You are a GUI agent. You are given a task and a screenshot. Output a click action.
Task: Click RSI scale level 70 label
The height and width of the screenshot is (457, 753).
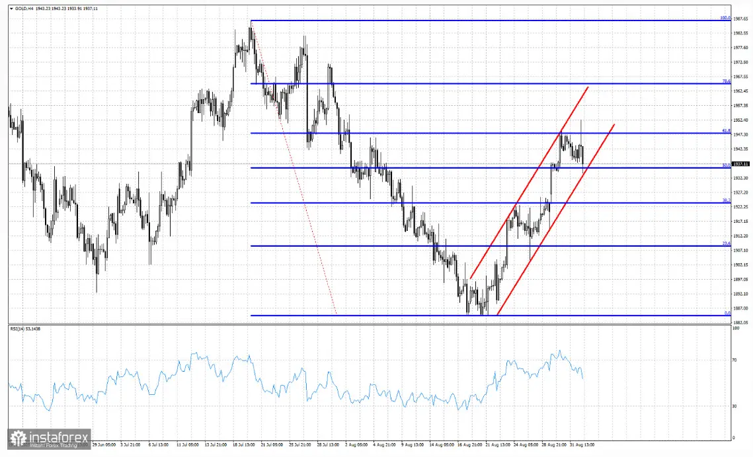(735, 360)
